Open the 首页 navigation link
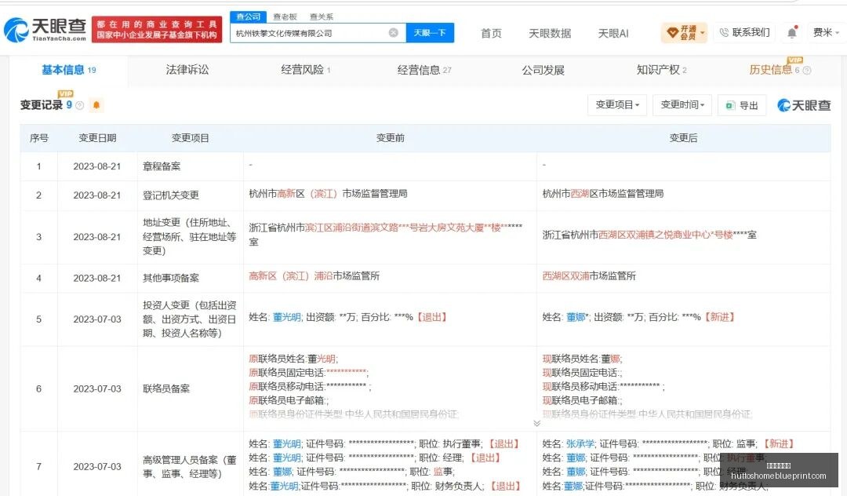This screenshot has width=847, height=496. [x=491, y=34]
